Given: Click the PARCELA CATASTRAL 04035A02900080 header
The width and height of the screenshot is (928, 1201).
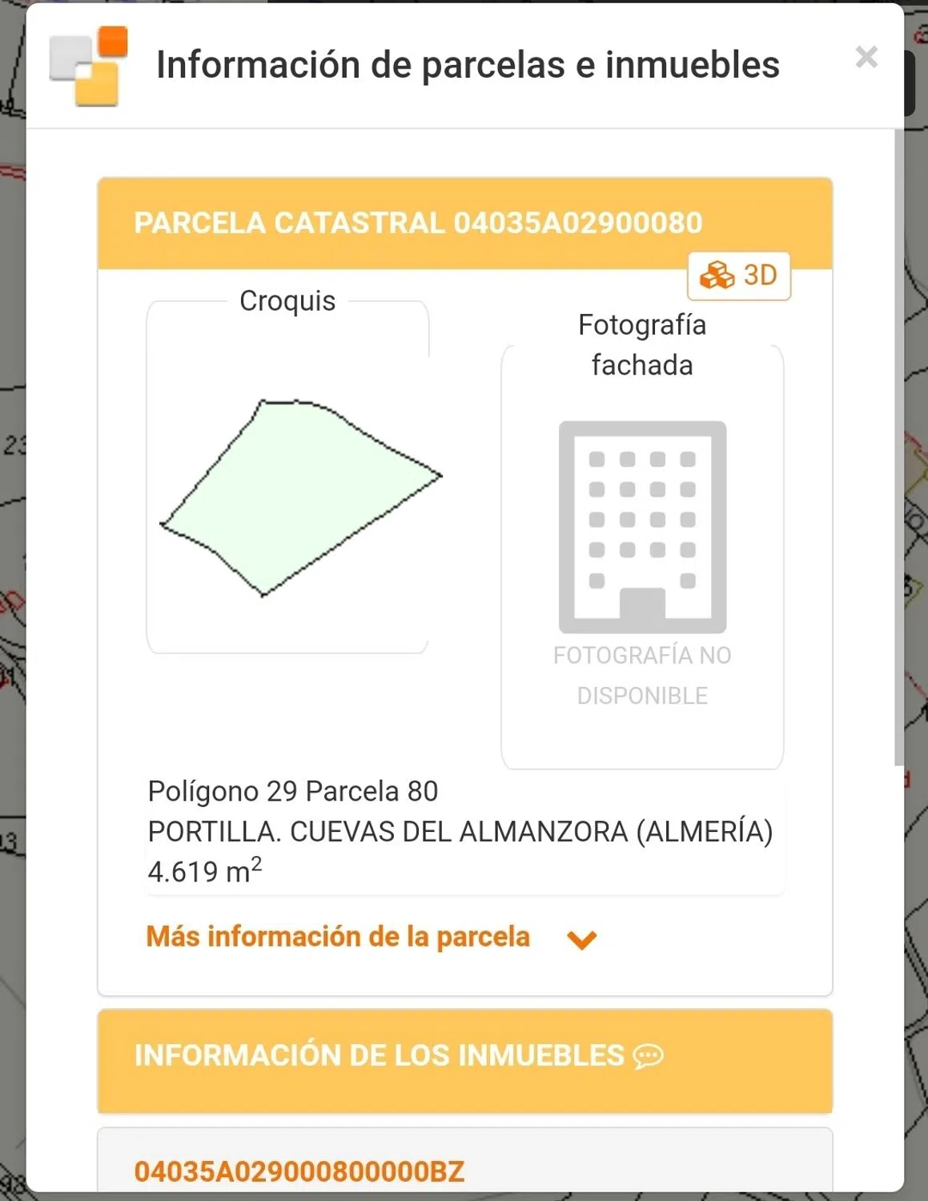Looking at the screenshot, I should (x=418, y=223).
